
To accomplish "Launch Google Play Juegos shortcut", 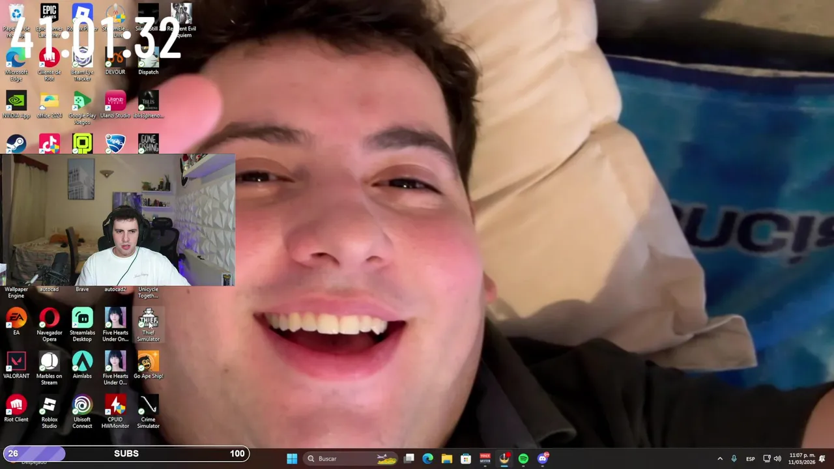I will 82,108.
